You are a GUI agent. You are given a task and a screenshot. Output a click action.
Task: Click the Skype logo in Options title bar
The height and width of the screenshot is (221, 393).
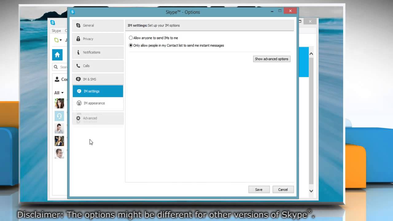[x=72, y=12]
